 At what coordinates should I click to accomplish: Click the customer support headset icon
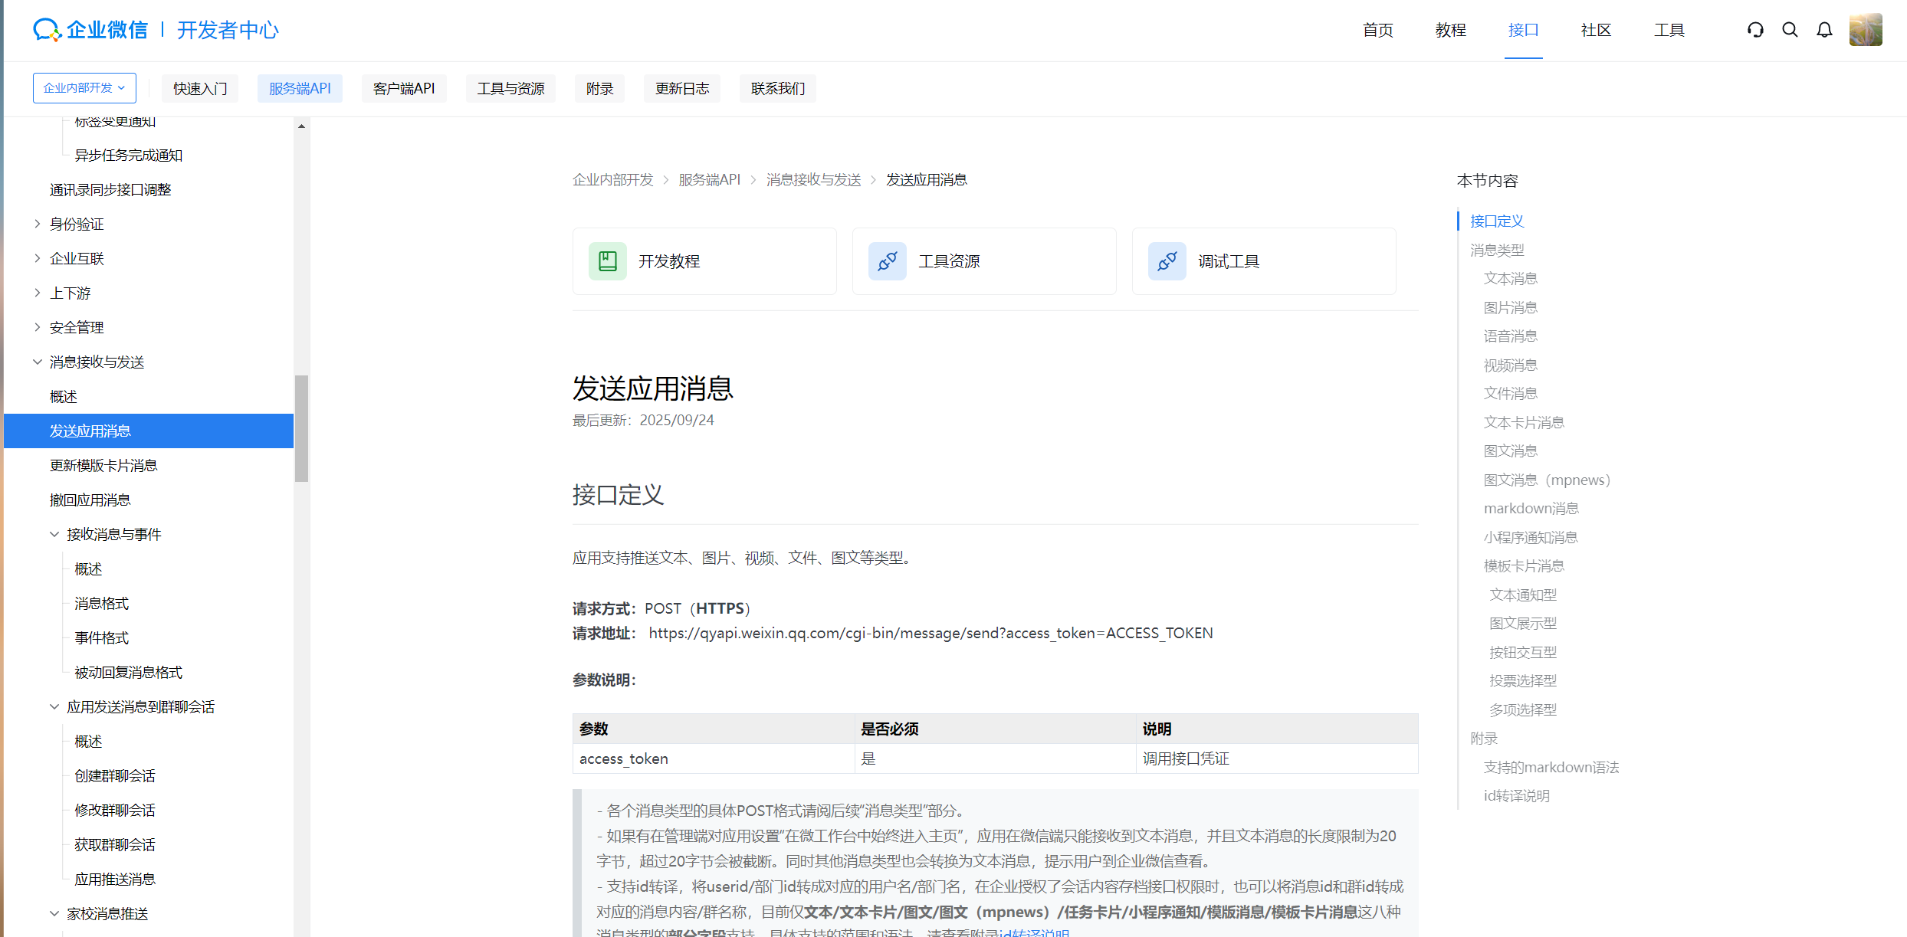click(x=1755, y=30)
